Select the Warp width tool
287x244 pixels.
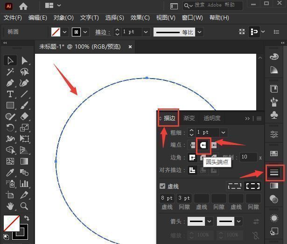(x=10, y=139)
